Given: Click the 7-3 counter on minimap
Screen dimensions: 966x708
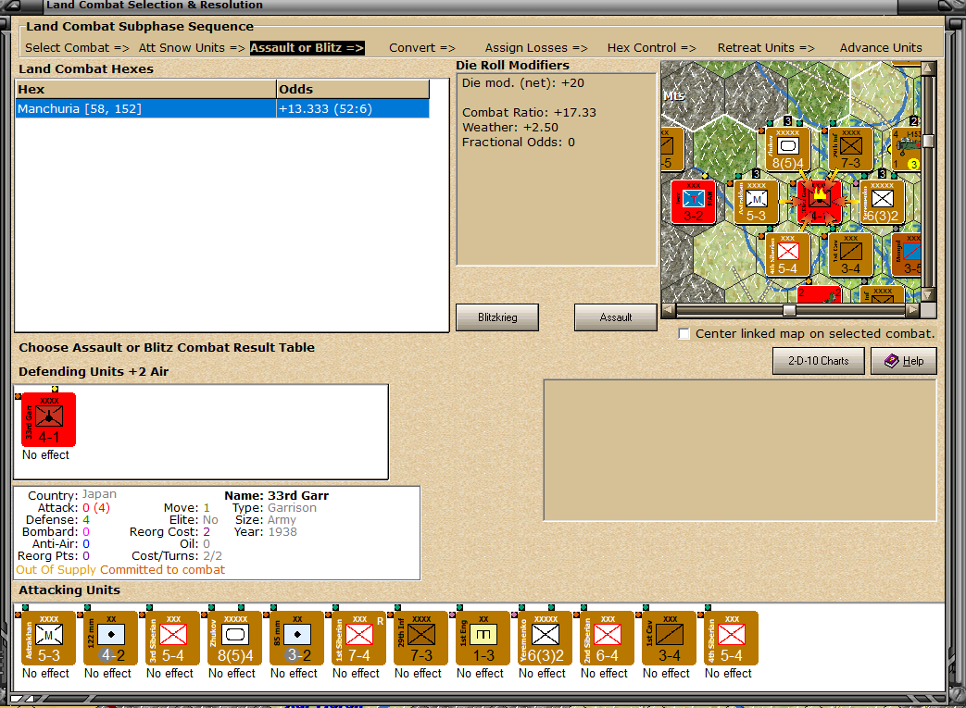Looking at the screenshot, I should pyautogui.click(x=850, y=149).
